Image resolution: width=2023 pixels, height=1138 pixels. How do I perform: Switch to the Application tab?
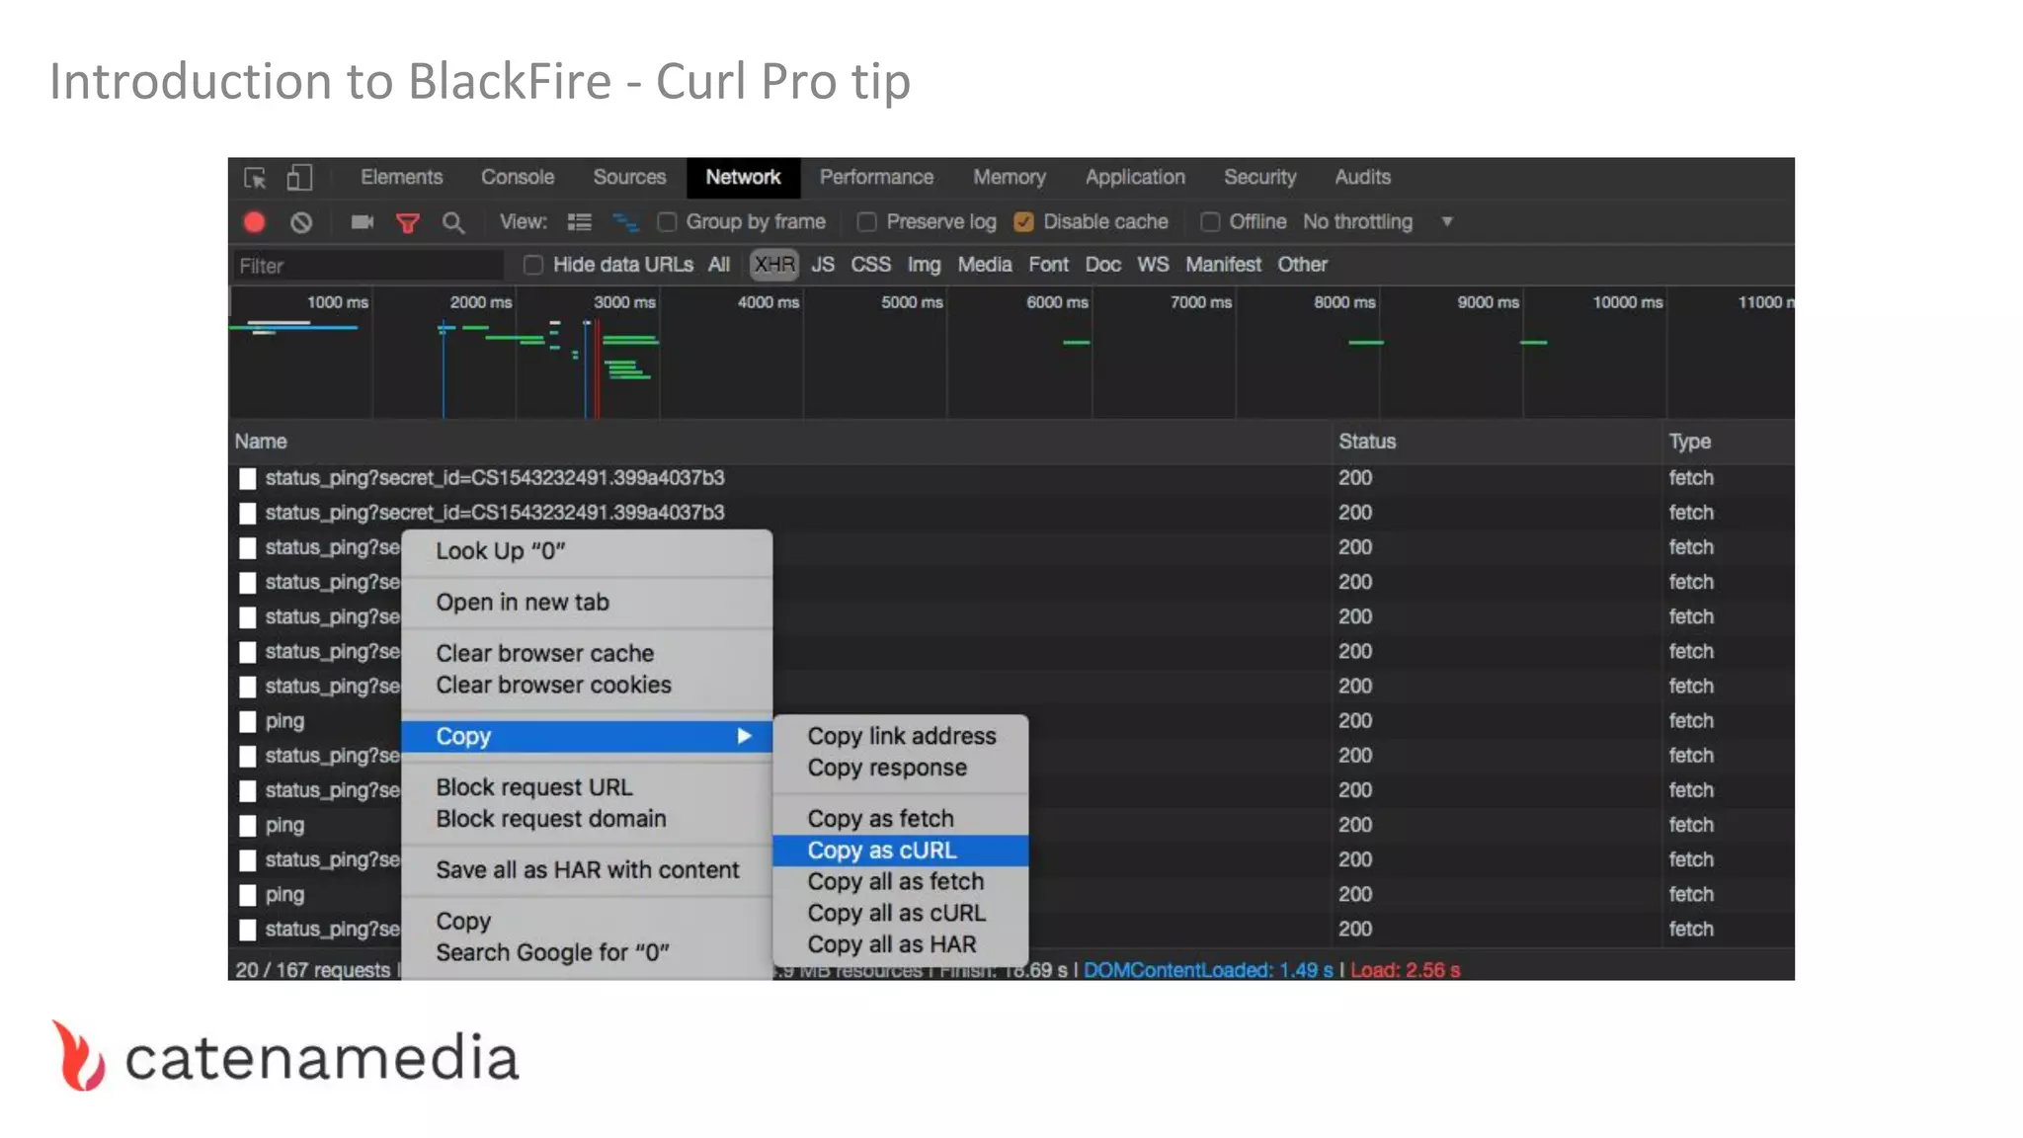pos(1135,178)
